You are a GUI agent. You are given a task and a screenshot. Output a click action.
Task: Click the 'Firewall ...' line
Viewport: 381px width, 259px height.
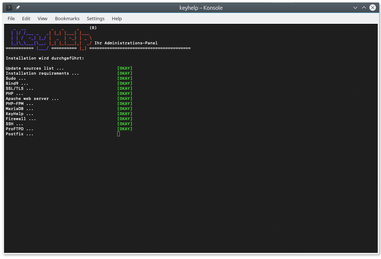[21, 119]
